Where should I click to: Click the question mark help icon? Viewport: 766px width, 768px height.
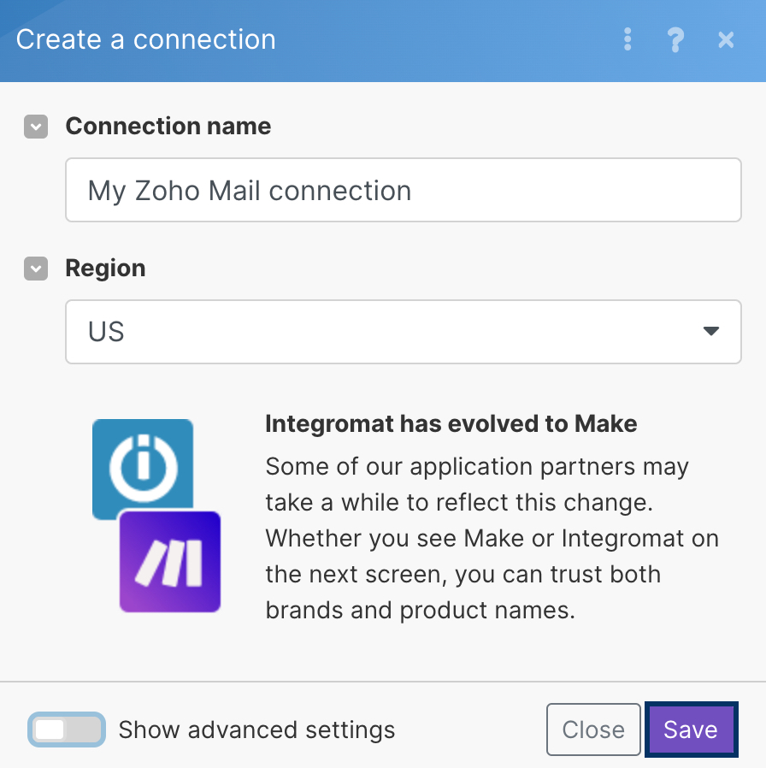675,39
